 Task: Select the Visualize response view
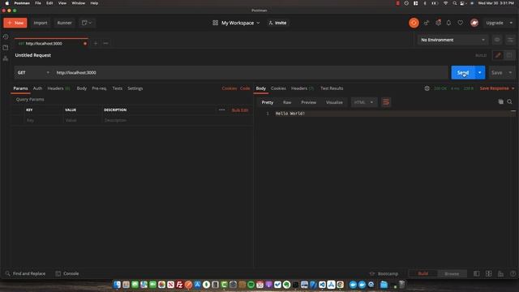pos(334,102)
